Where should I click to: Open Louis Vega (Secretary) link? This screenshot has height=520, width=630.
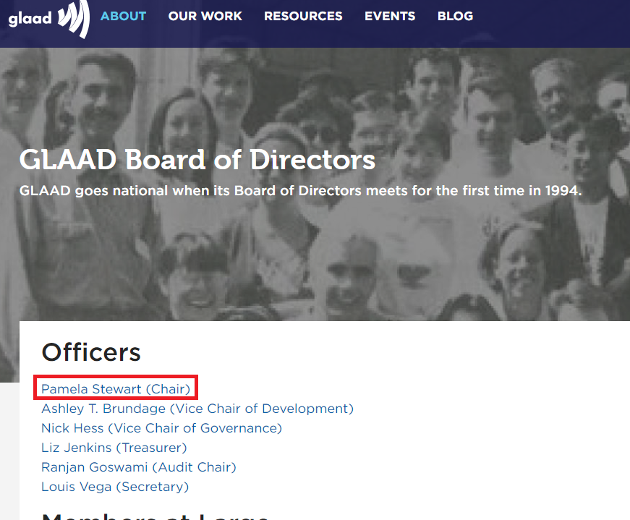click(x=115, y=487)
